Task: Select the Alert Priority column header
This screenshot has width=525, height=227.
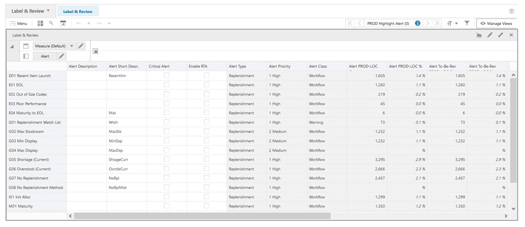Action: pos(287,66)
